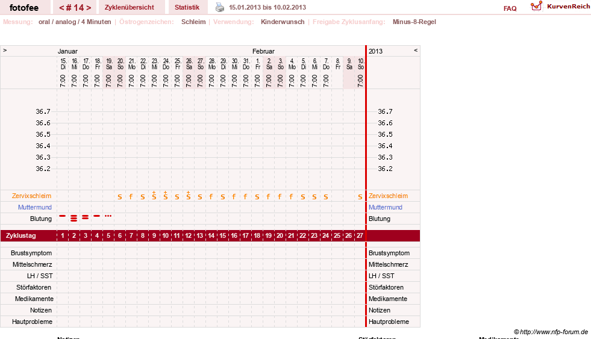Click the mucus 'f' symbol on cycle day 16

point(234,196)
